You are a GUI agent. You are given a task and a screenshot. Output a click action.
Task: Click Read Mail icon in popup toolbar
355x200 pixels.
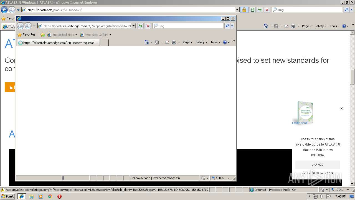(x=167, y=42)
